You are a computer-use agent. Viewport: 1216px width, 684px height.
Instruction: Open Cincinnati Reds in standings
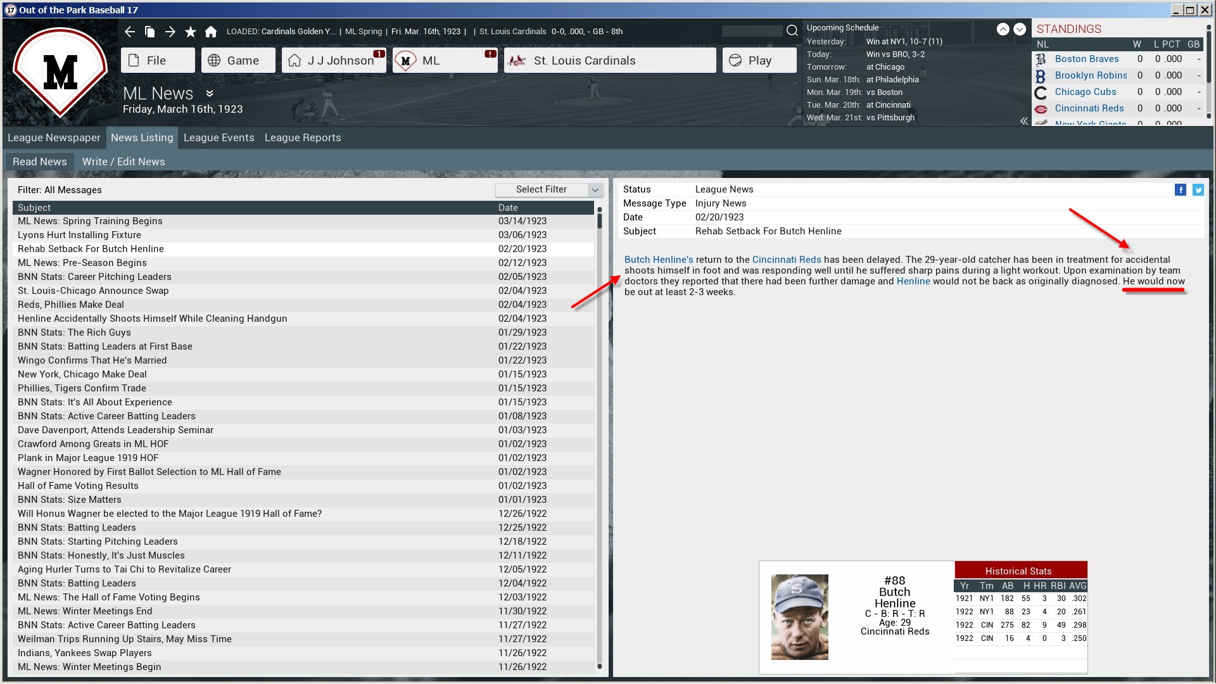(1089, 108)
